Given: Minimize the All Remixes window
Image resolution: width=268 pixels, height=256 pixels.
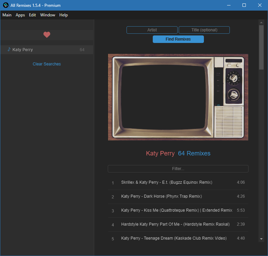Looking at the screenshot, I should 229,5.
